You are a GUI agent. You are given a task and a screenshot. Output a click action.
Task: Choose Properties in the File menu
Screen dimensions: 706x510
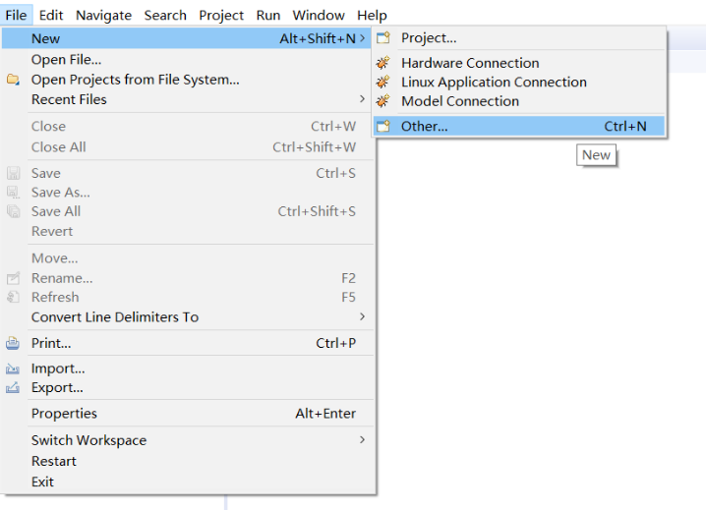coord(64,414)
